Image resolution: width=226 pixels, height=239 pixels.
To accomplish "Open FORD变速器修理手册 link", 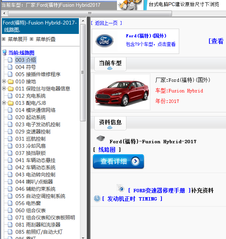I will [159, 190].
